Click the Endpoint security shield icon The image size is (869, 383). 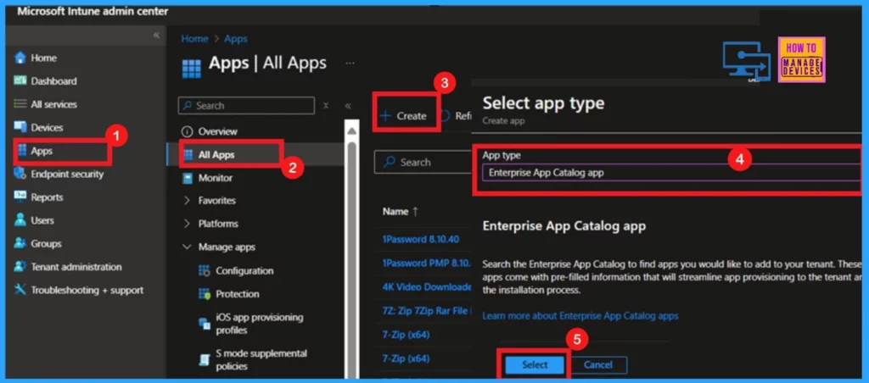(20, 174)
